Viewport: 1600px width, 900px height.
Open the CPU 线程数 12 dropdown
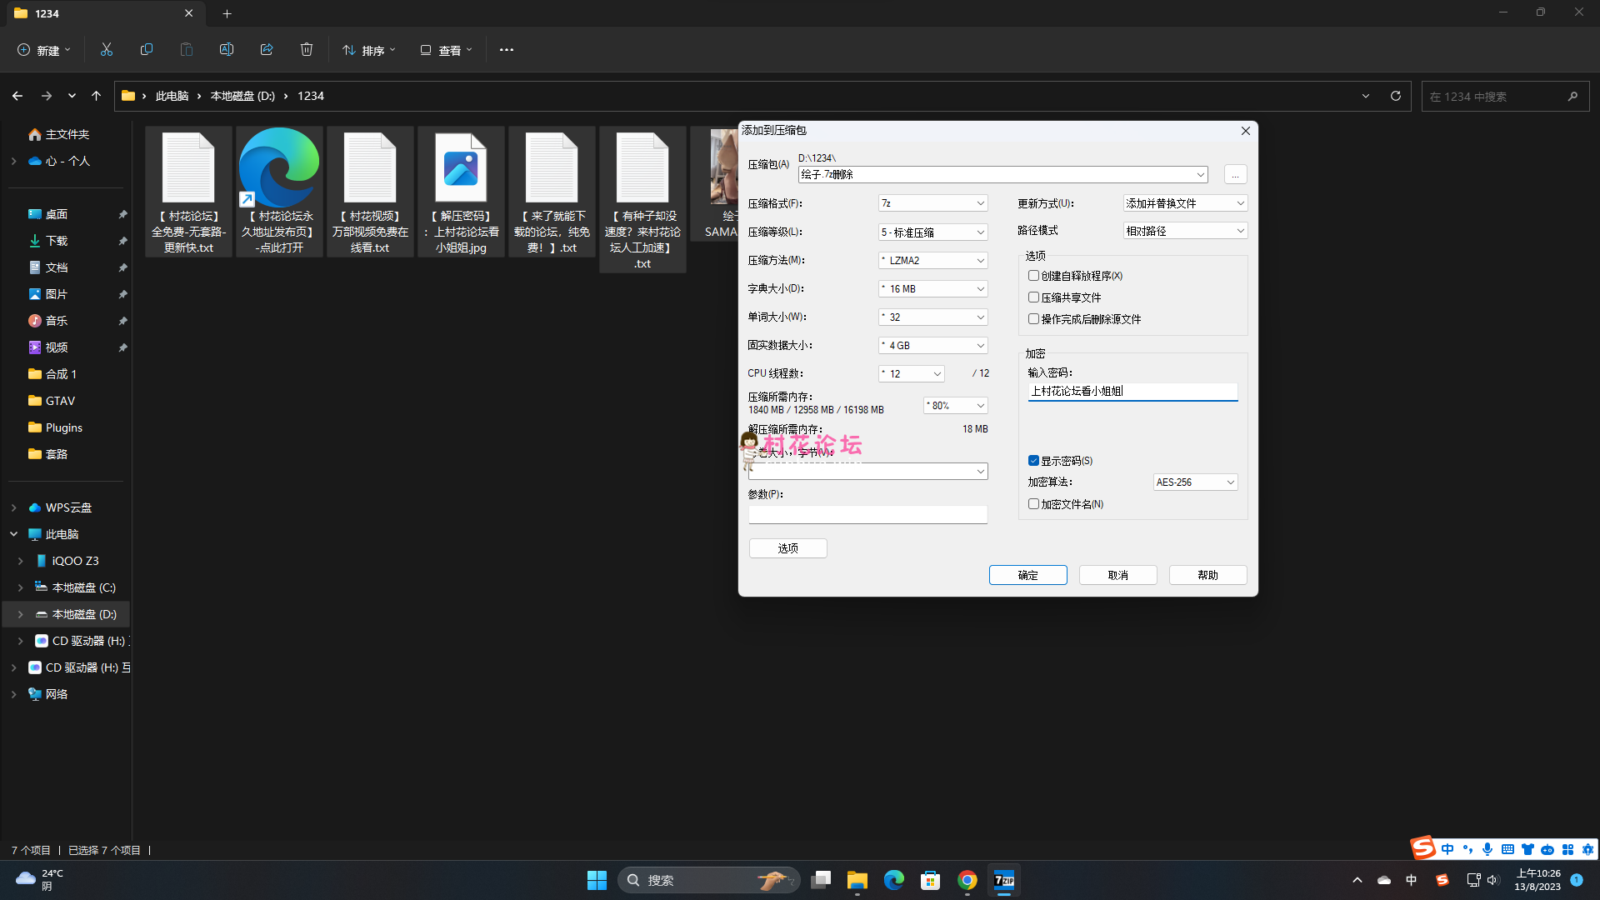tap(911, 374)
